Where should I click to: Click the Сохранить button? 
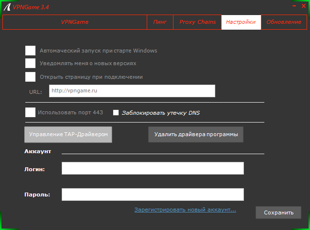pyautogui.click(x=278, y=212)
